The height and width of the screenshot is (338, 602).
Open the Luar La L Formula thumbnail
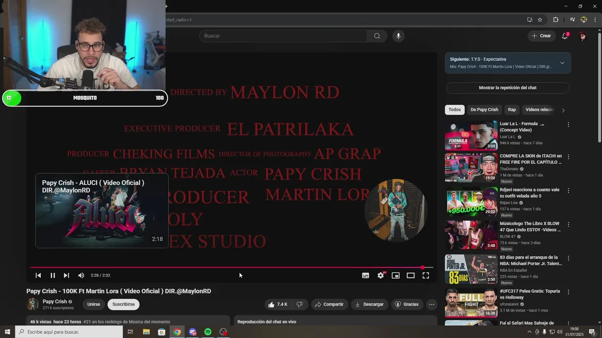(x=471, y=136)
